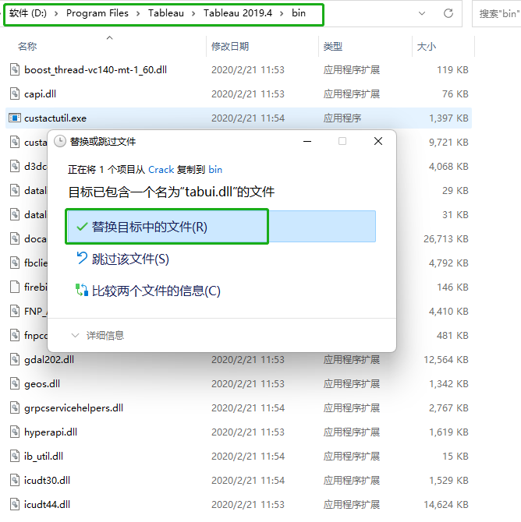Image resolution: width=521 pixels, height=522 pixels.
Task: Click the geos.dll file icon
Action: coord(15,384)
